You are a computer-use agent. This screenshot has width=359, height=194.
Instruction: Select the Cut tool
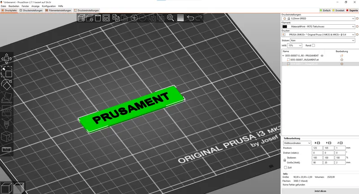[7, 110]
